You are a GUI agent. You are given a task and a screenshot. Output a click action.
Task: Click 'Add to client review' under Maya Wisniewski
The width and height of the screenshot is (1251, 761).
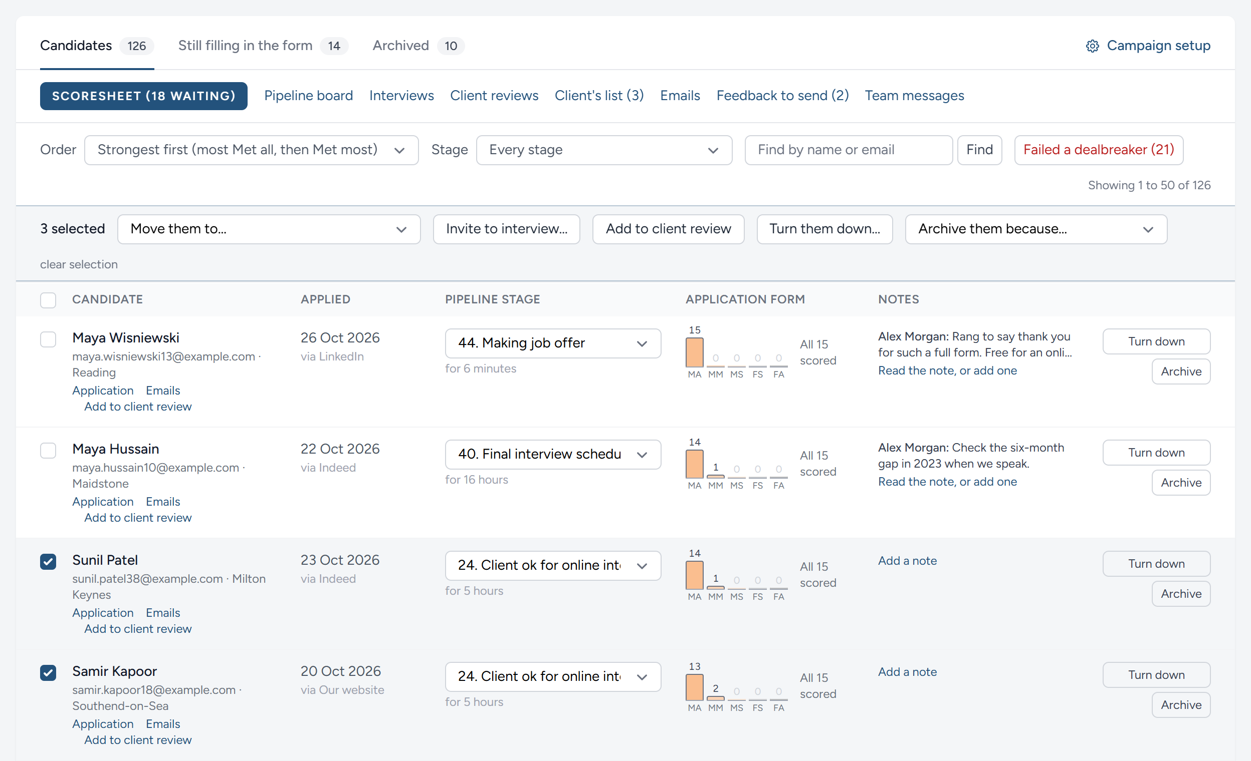(x=138, y=406)
